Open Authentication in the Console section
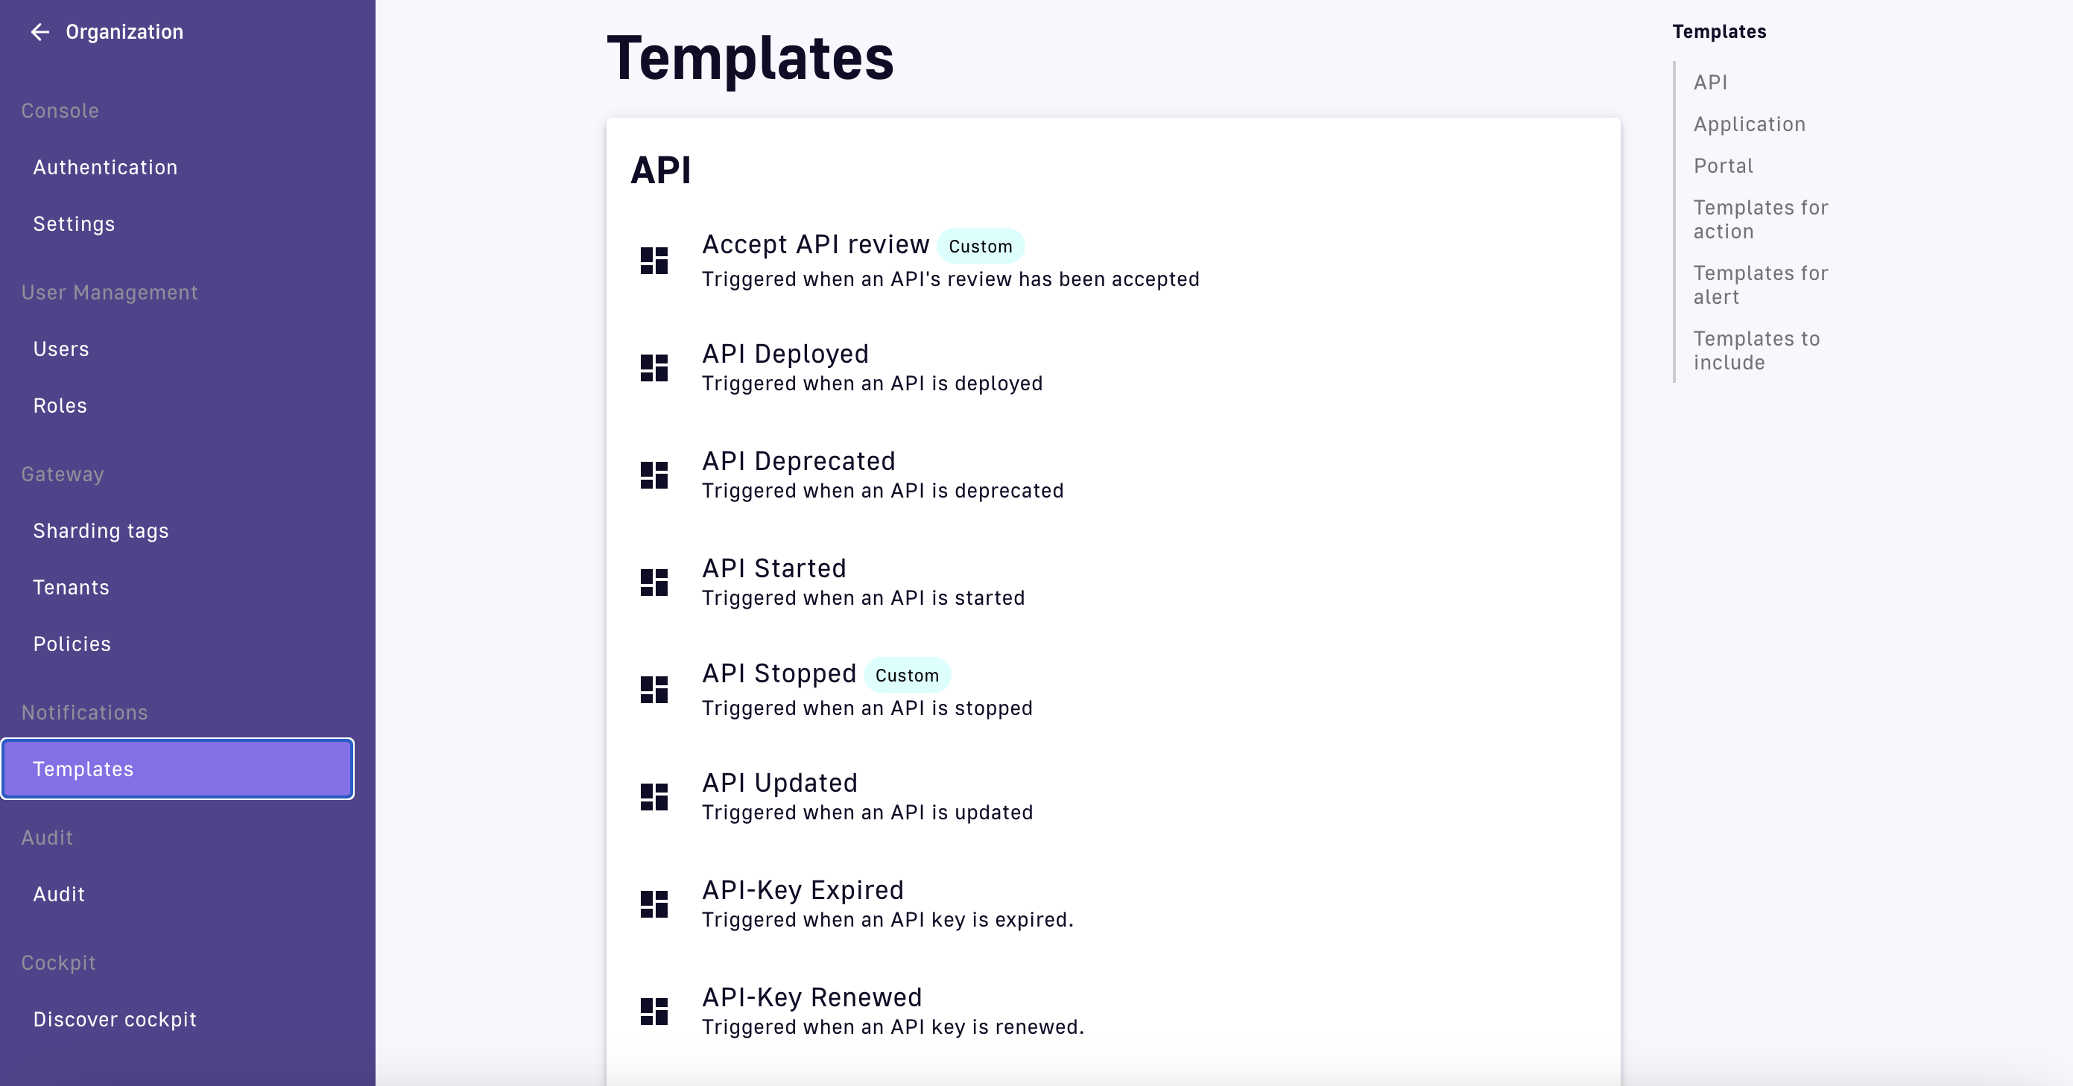 coord(105,168)
